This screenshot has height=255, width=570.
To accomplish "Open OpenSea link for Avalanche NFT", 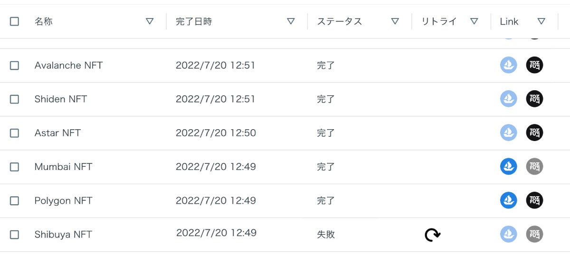I will pyautogui.click(x=508, y=65).
